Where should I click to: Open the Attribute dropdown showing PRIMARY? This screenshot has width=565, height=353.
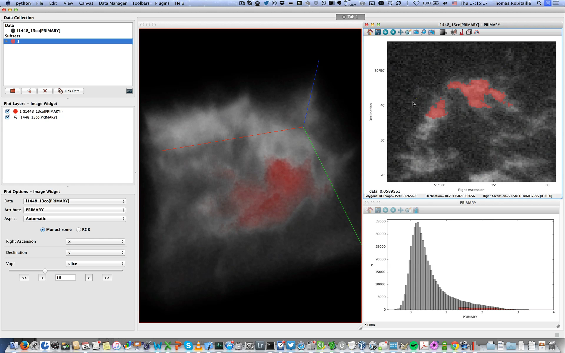[75, 210]
